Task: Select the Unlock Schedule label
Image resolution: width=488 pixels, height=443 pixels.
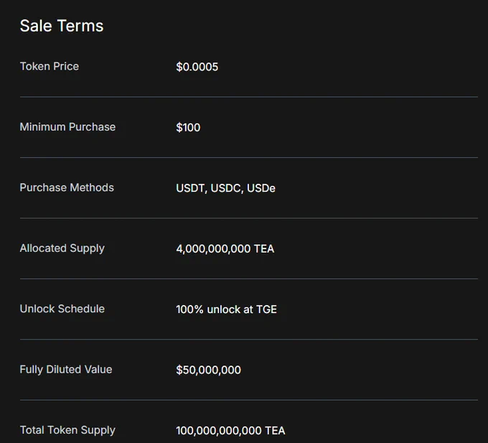Action: 62,309
